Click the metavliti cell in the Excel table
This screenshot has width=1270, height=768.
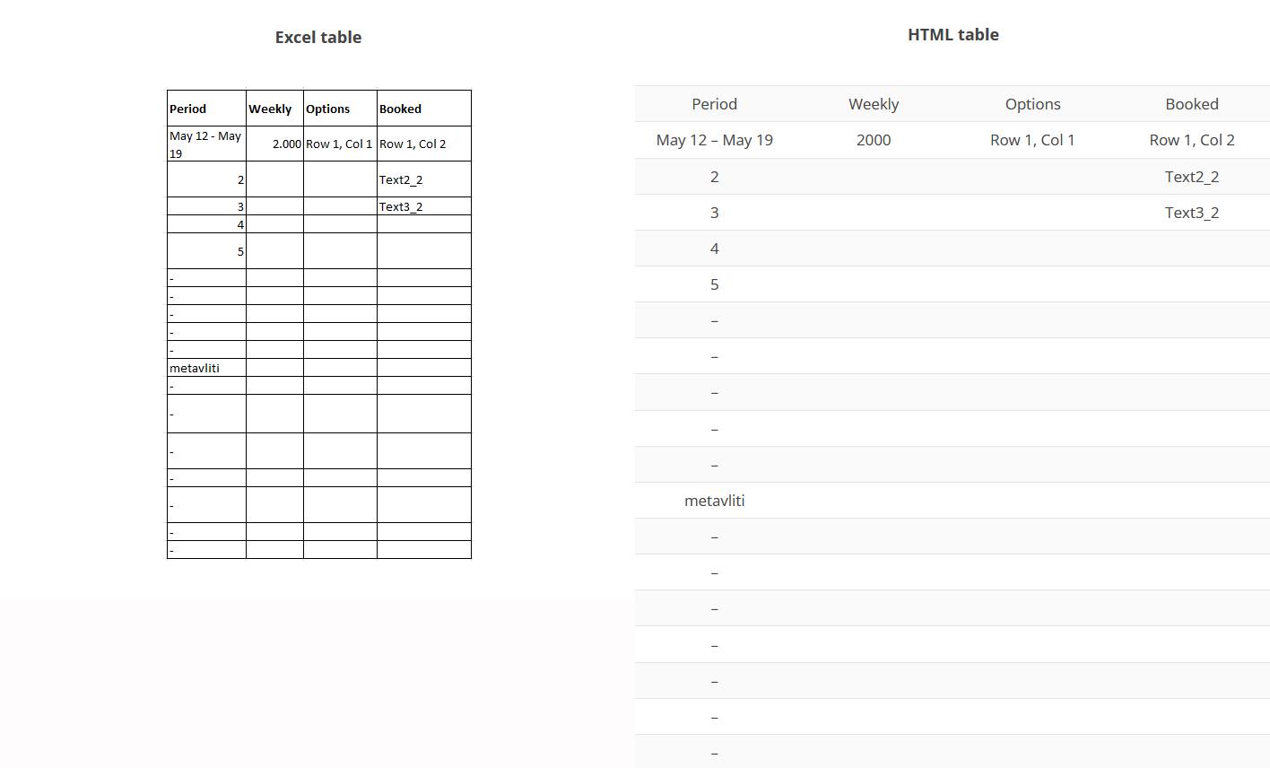206,368
